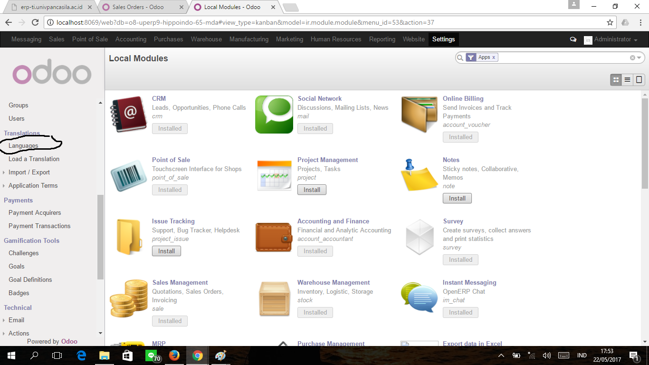The image size is (649, 365).
Task: Open the Windows Start menu
Action: click(11, 355)
